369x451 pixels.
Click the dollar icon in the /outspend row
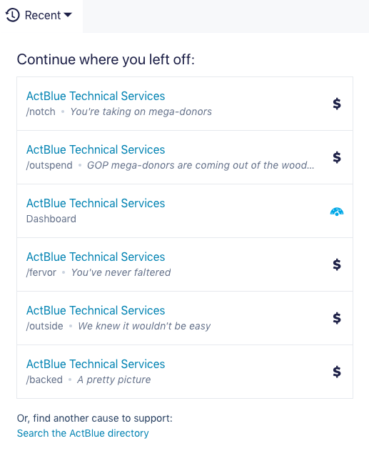(x=337, y=157)
